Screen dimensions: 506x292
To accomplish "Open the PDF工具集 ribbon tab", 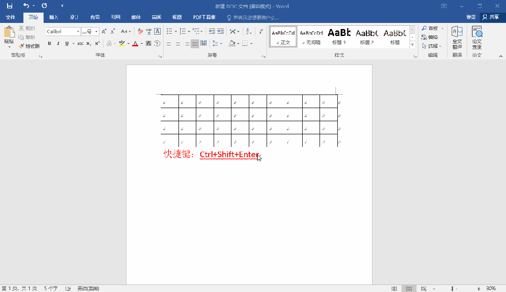I will point(203,16).
